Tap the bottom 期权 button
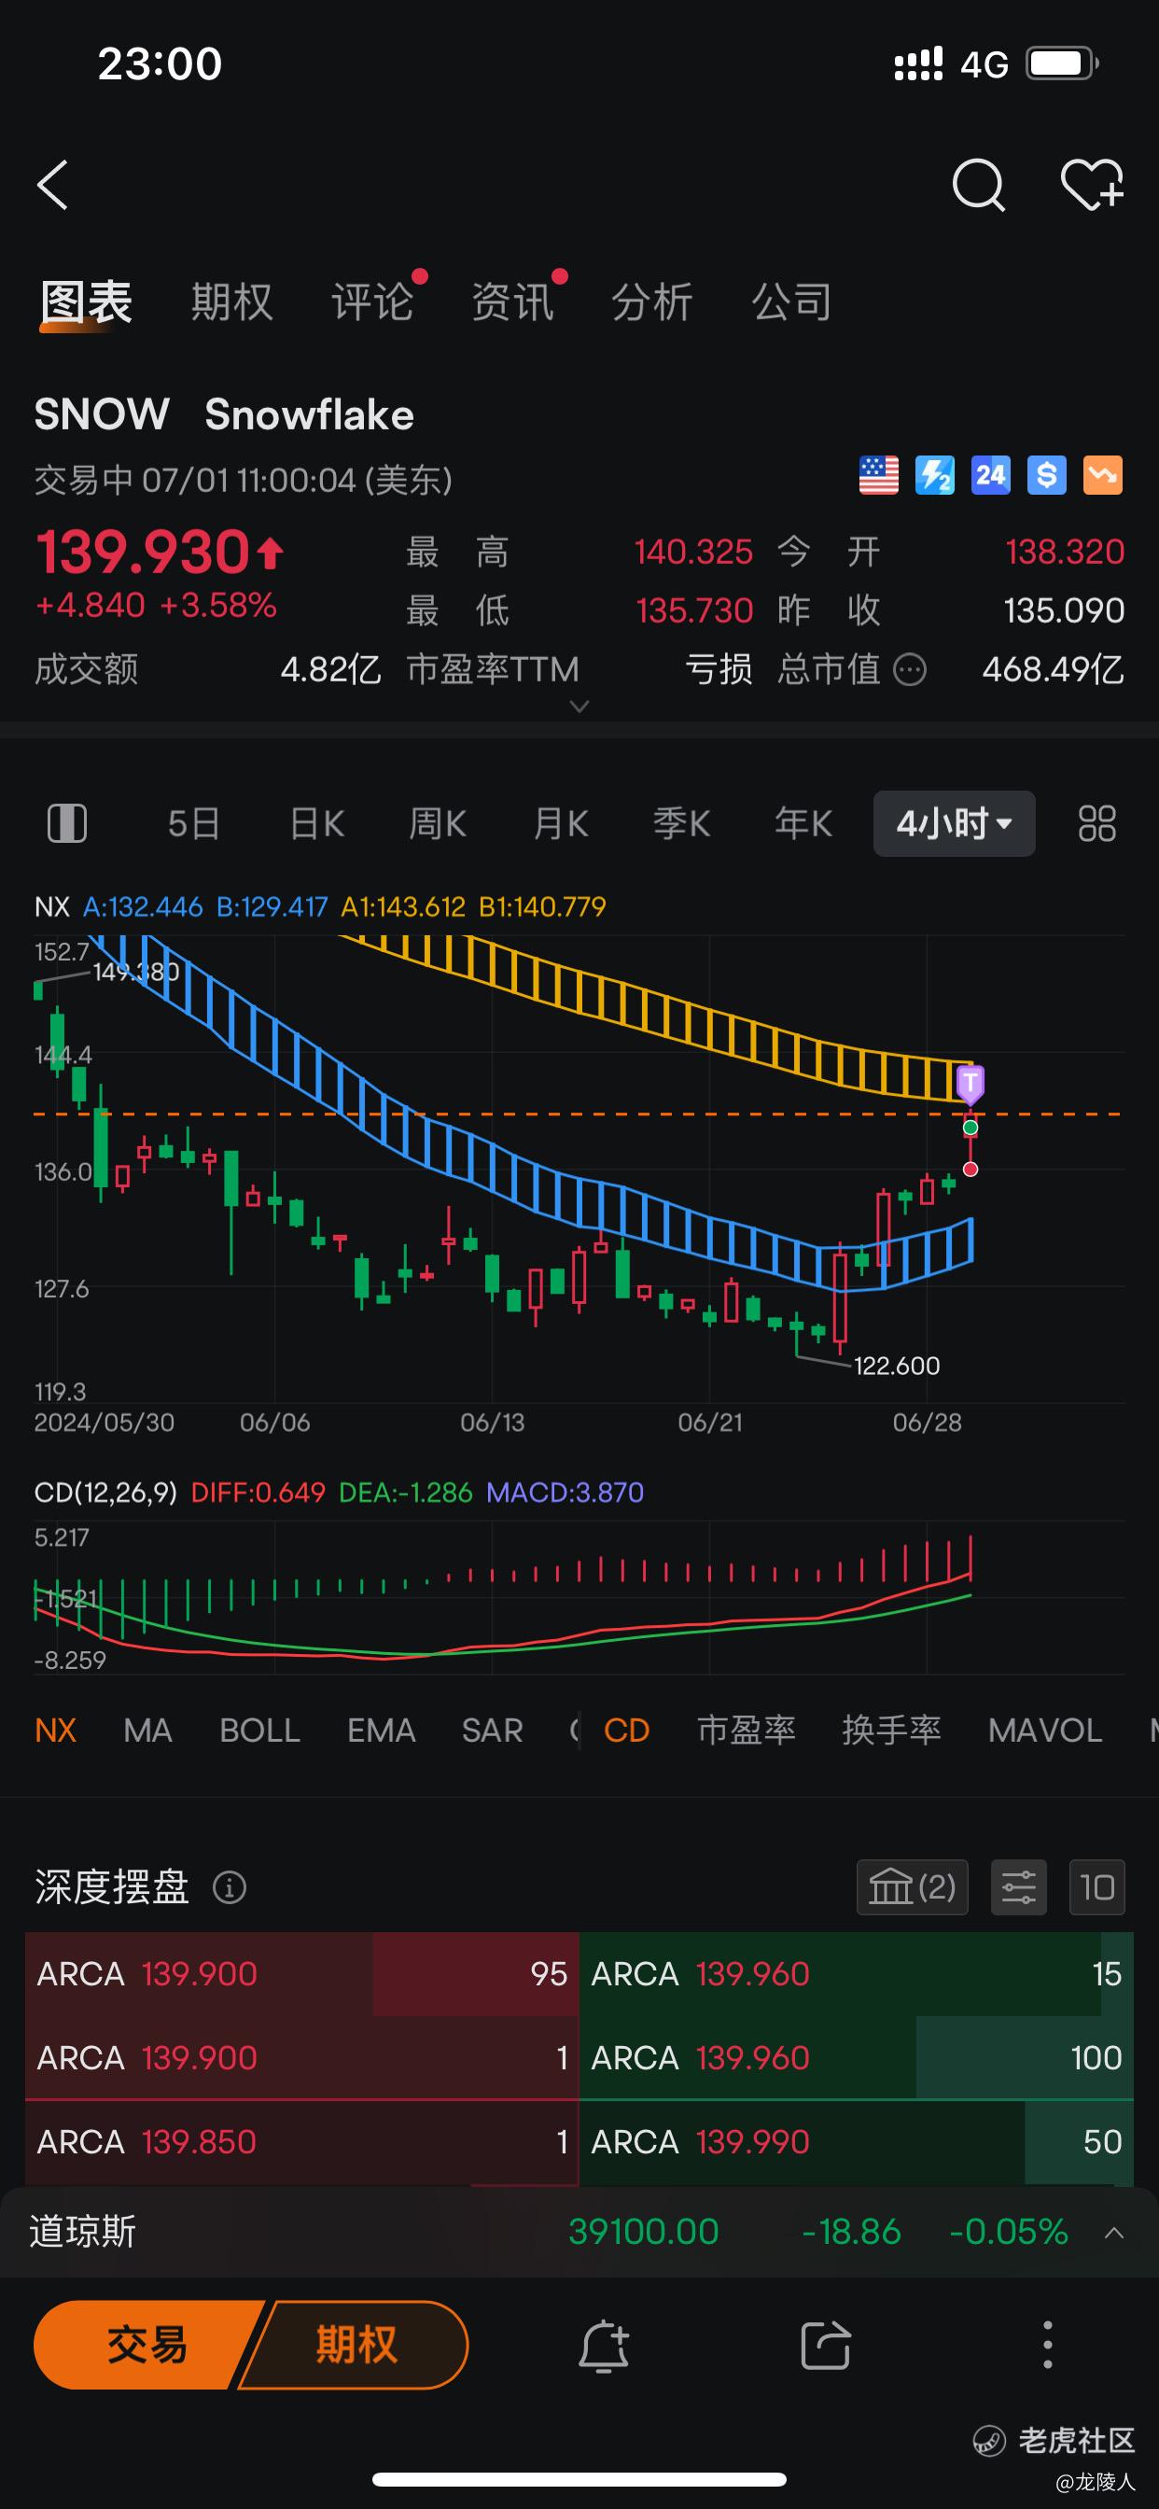The height and width of the screenshot is (2509, 1159). 356,2345
